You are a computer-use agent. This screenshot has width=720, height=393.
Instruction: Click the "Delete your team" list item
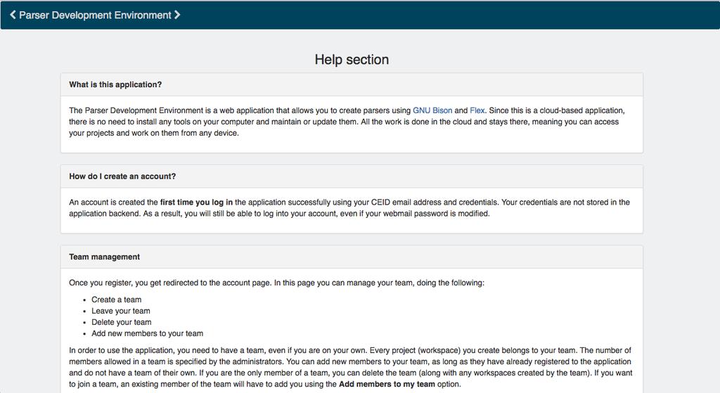pyautogui.click(x=121, y=322)
